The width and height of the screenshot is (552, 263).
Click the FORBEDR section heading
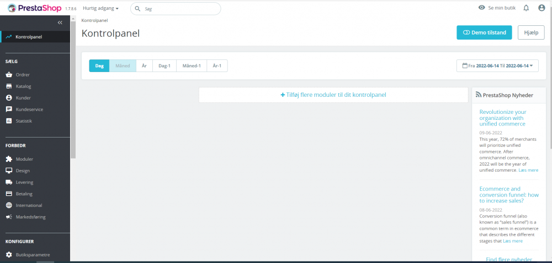[x=15, y=145]
